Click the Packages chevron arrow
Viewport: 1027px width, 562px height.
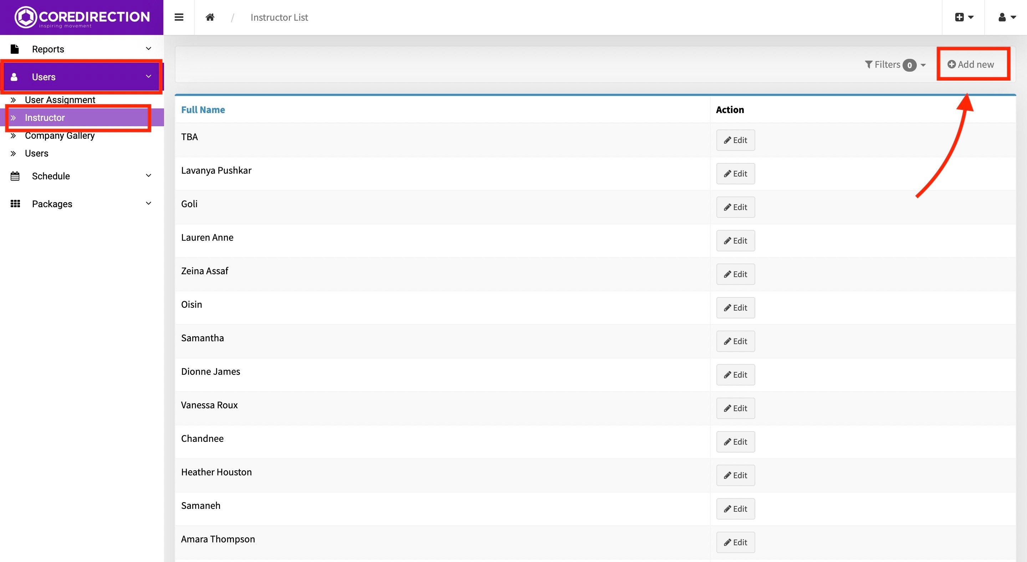[148, 203]
